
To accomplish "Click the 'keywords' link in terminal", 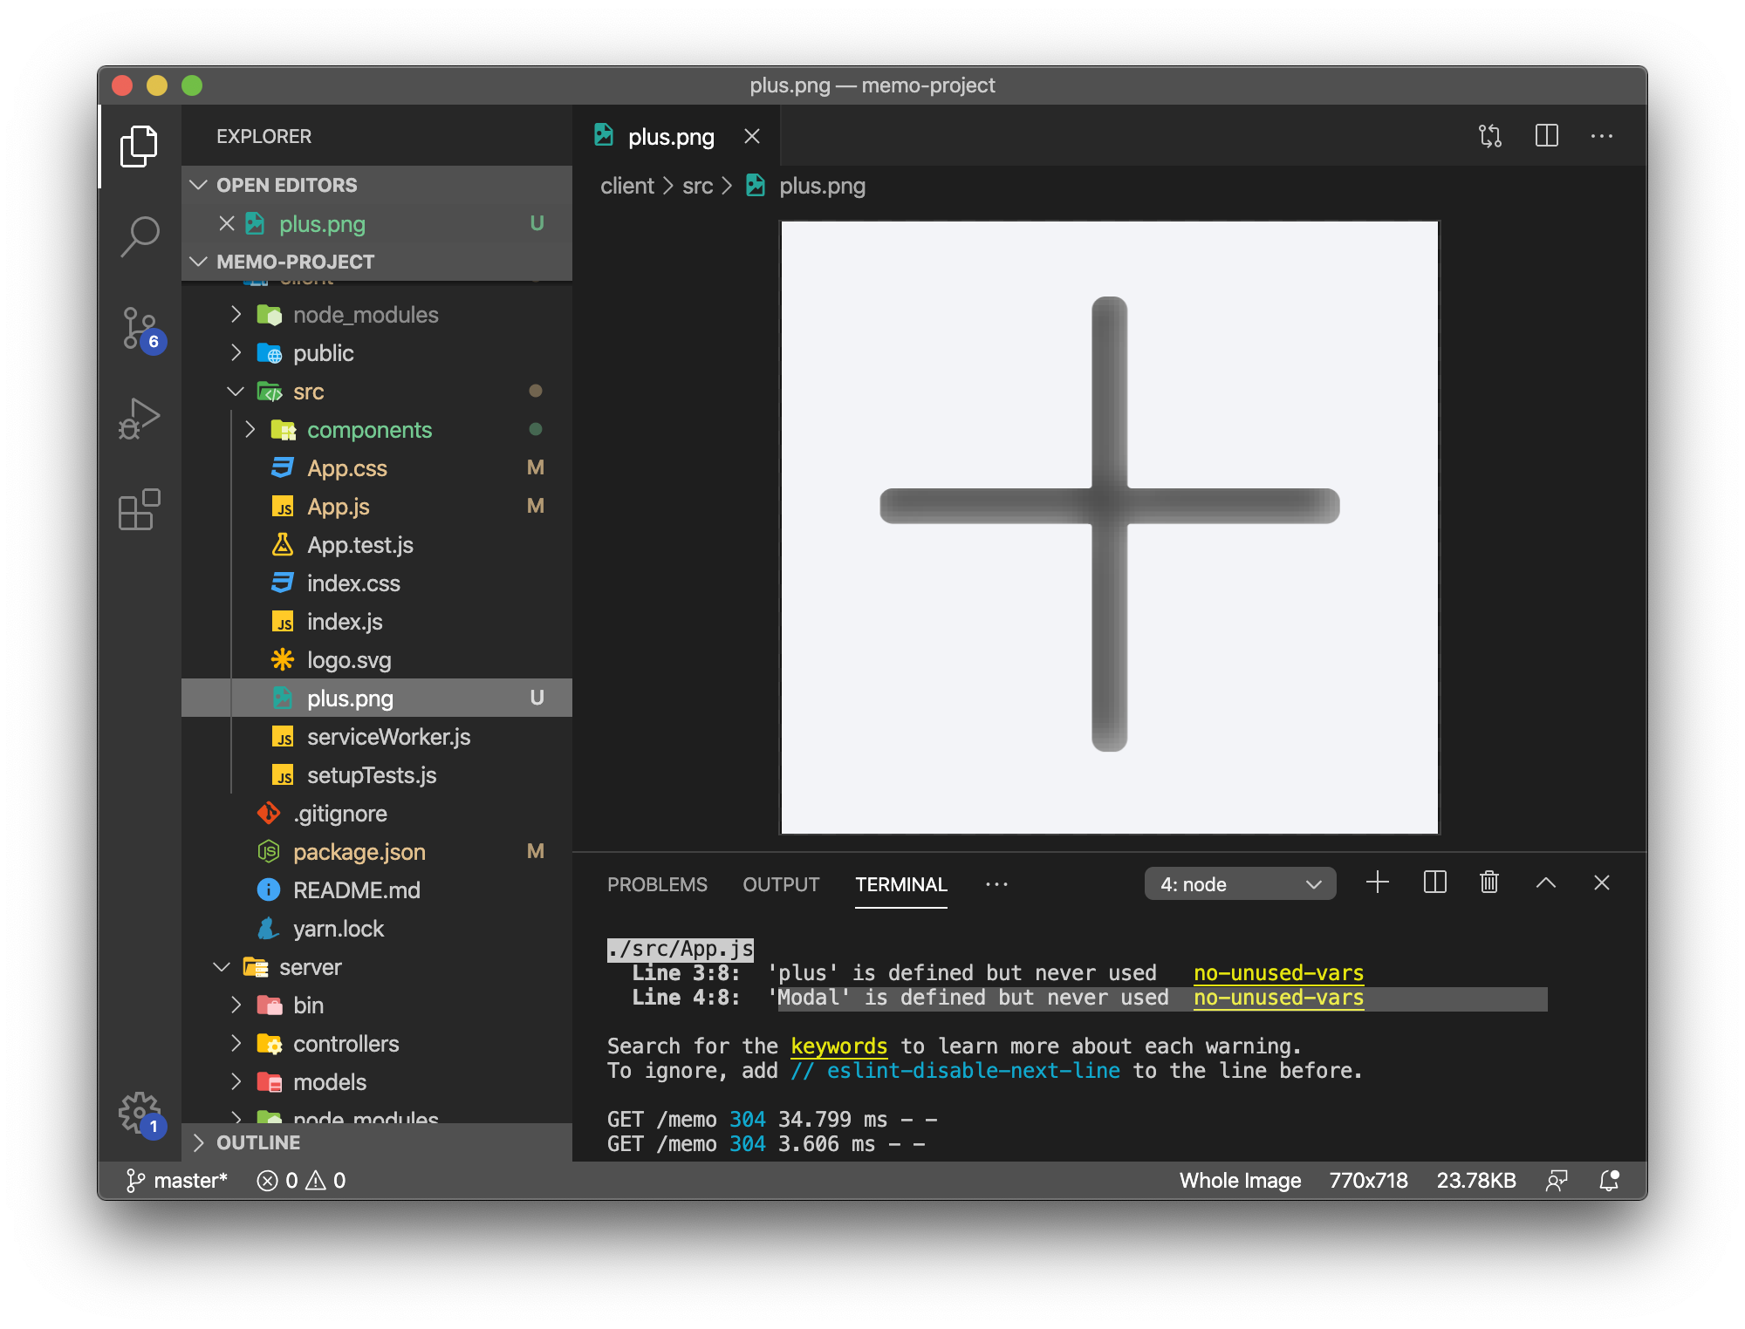I will point(838,1046).
